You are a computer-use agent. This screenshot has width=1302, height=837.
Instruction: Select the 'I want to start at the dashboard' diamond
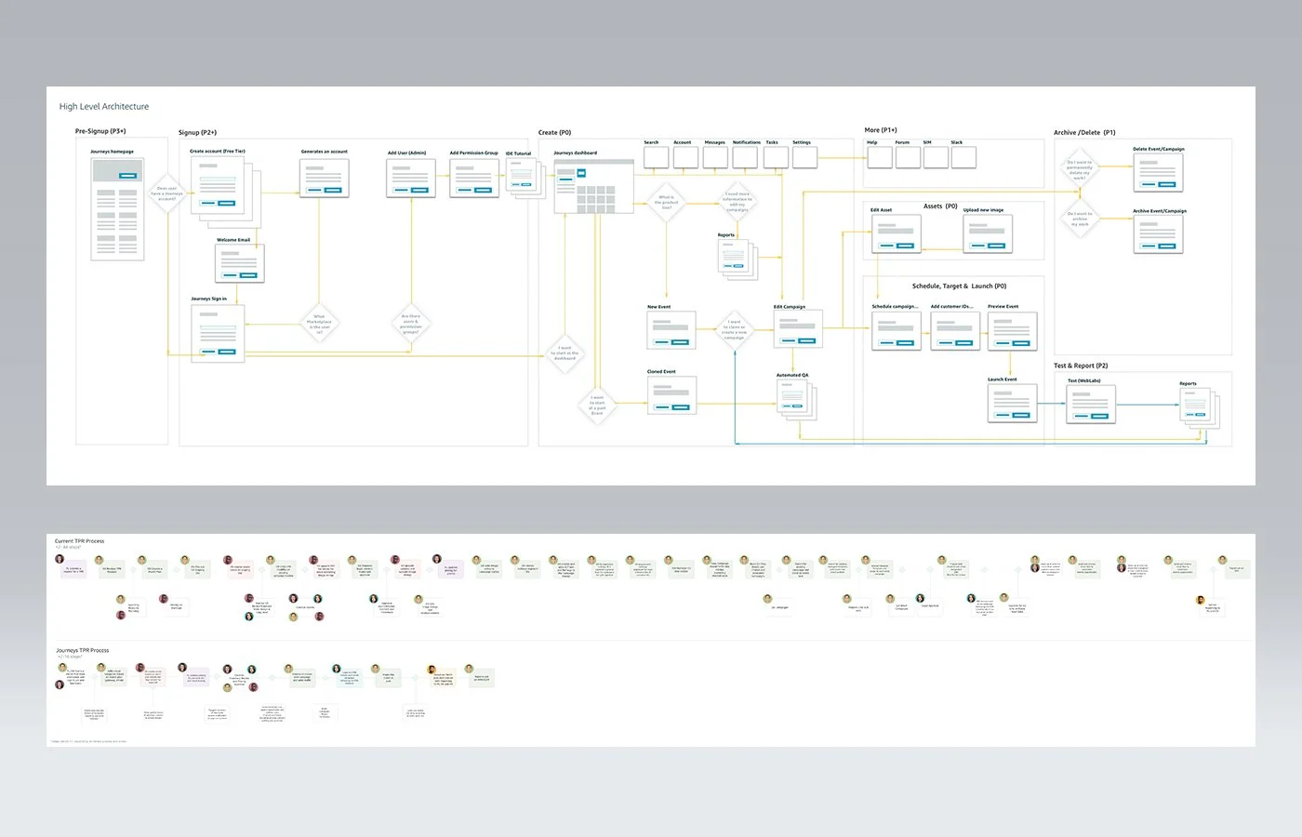click(565, 353)
